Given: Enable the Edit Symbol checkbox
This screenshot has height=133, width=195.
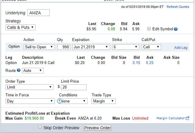Looking at the screenshot, I should pyautogui.click(x=149, y=29).
